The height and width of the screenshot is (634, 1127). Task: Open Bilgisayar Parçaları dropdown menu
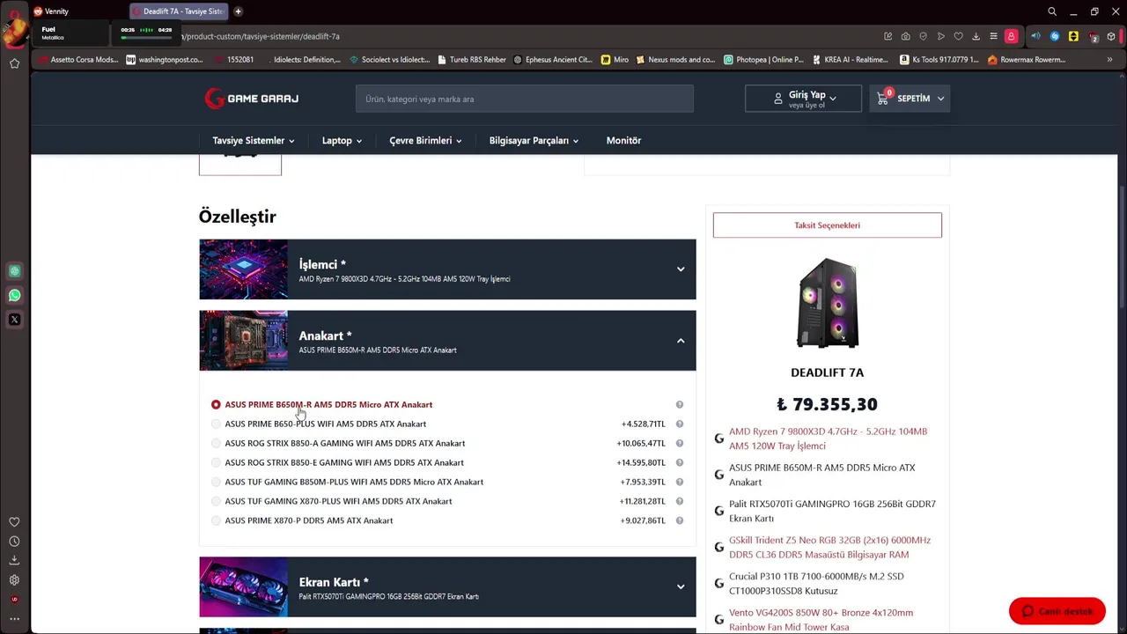(x=534, y=140)
